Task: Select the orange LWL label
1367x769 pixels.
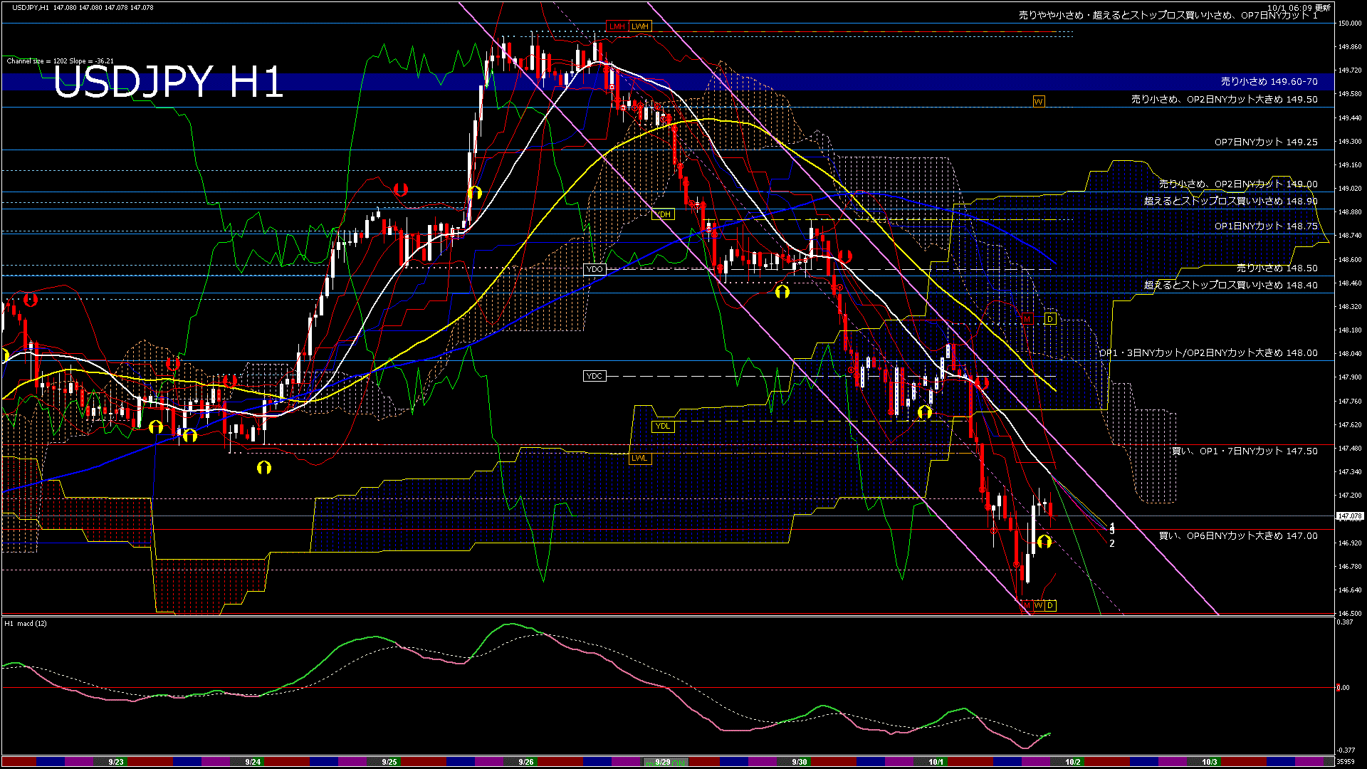Action: click(x=640, y=458)
